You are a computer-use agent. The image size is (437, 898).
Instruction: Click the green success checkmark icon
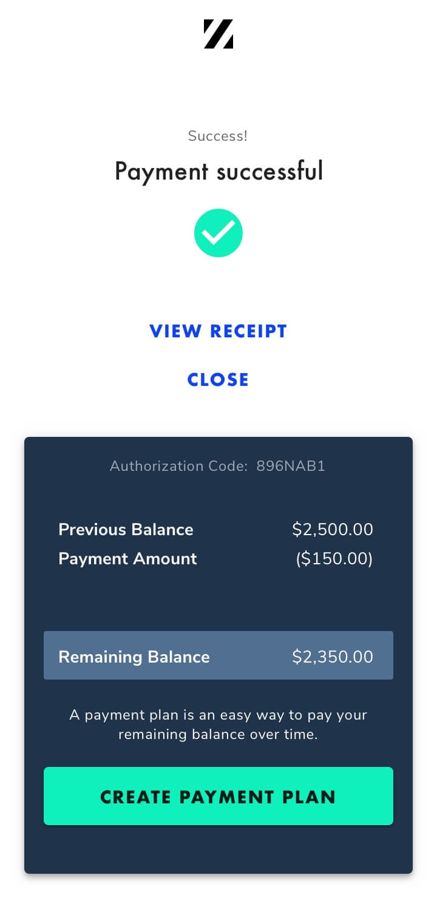(218, 233)
